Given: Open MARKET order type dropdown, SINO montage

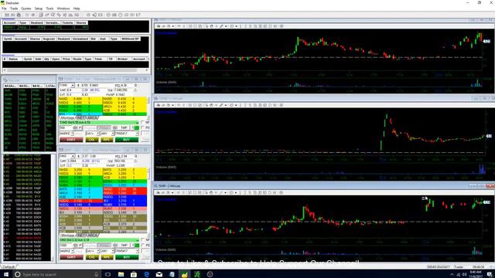Looking at the screenshot, I should pos(72,251).
